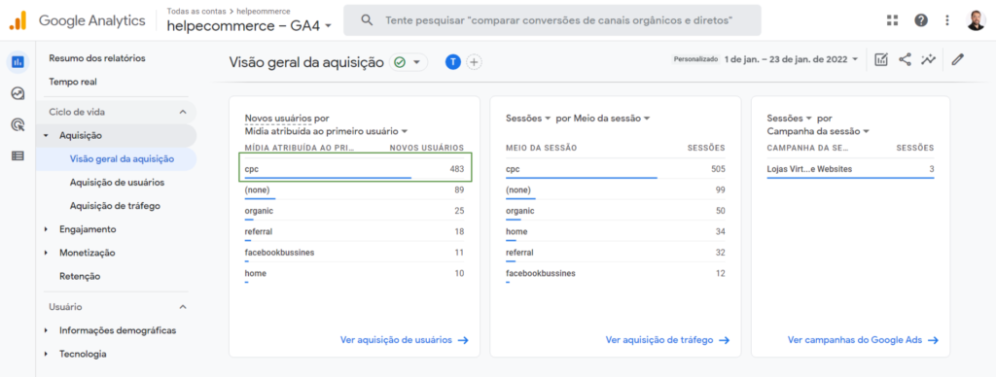
Task: Add a comparison with the plus circle
Action: click(474, 61)
